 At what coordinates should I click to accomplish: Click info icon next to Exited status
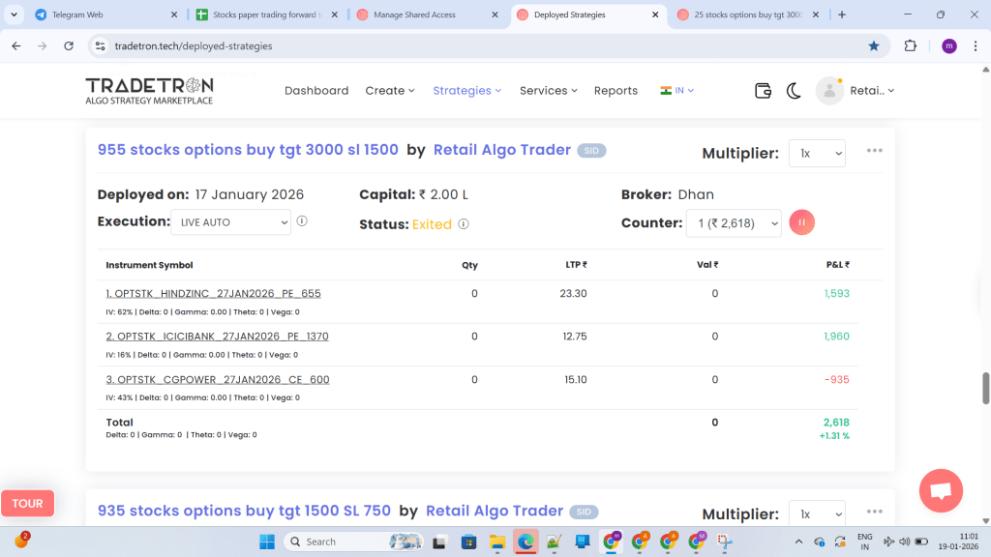click(x=464, y=224)
